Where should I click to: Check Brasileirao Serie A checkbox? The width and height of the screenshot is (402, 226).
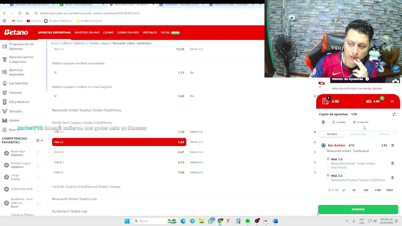(x=39, y=203)
